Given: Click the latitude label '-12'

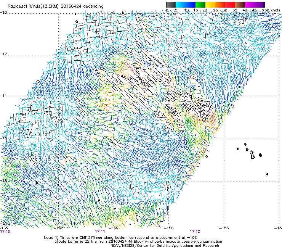Looking at the screenshot, I should 3,54.
